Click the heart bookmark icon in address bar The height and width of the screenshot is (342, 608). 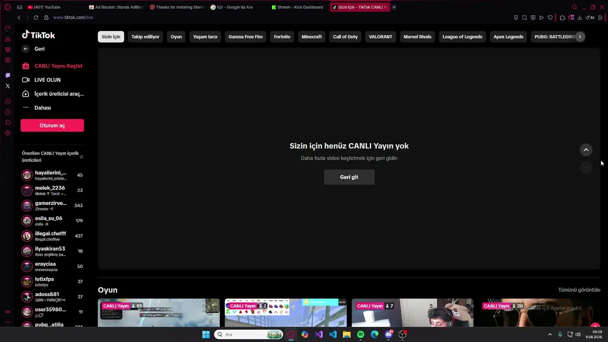(x=550, y=18)
